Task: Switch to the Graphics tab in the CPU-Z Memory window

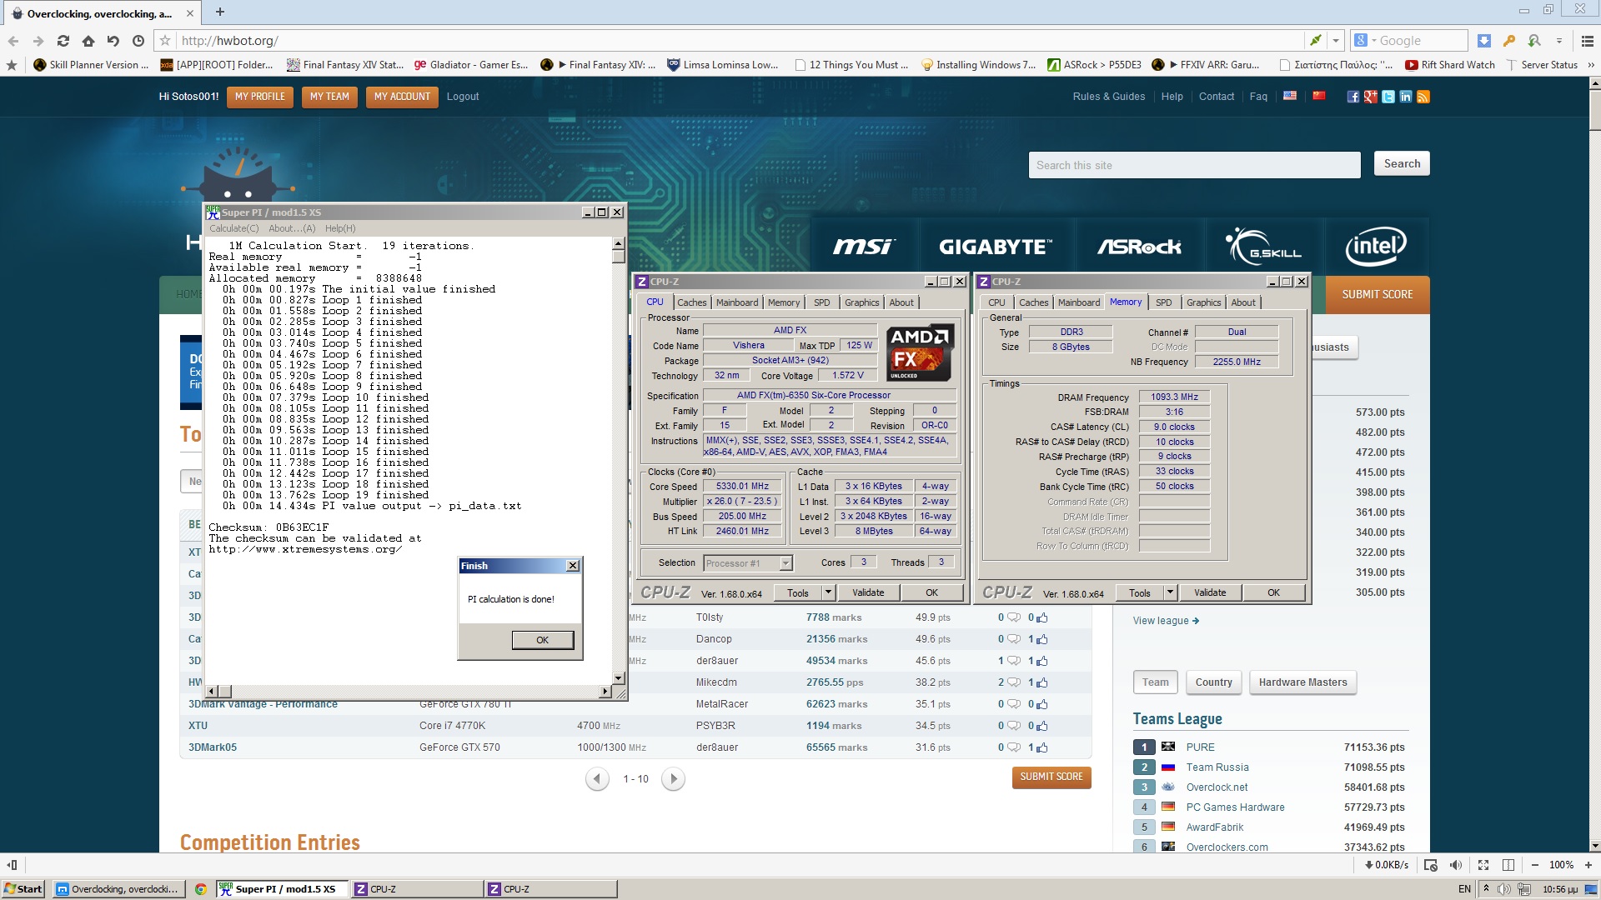Action: pyautogui.click(x=1203, y=302)
